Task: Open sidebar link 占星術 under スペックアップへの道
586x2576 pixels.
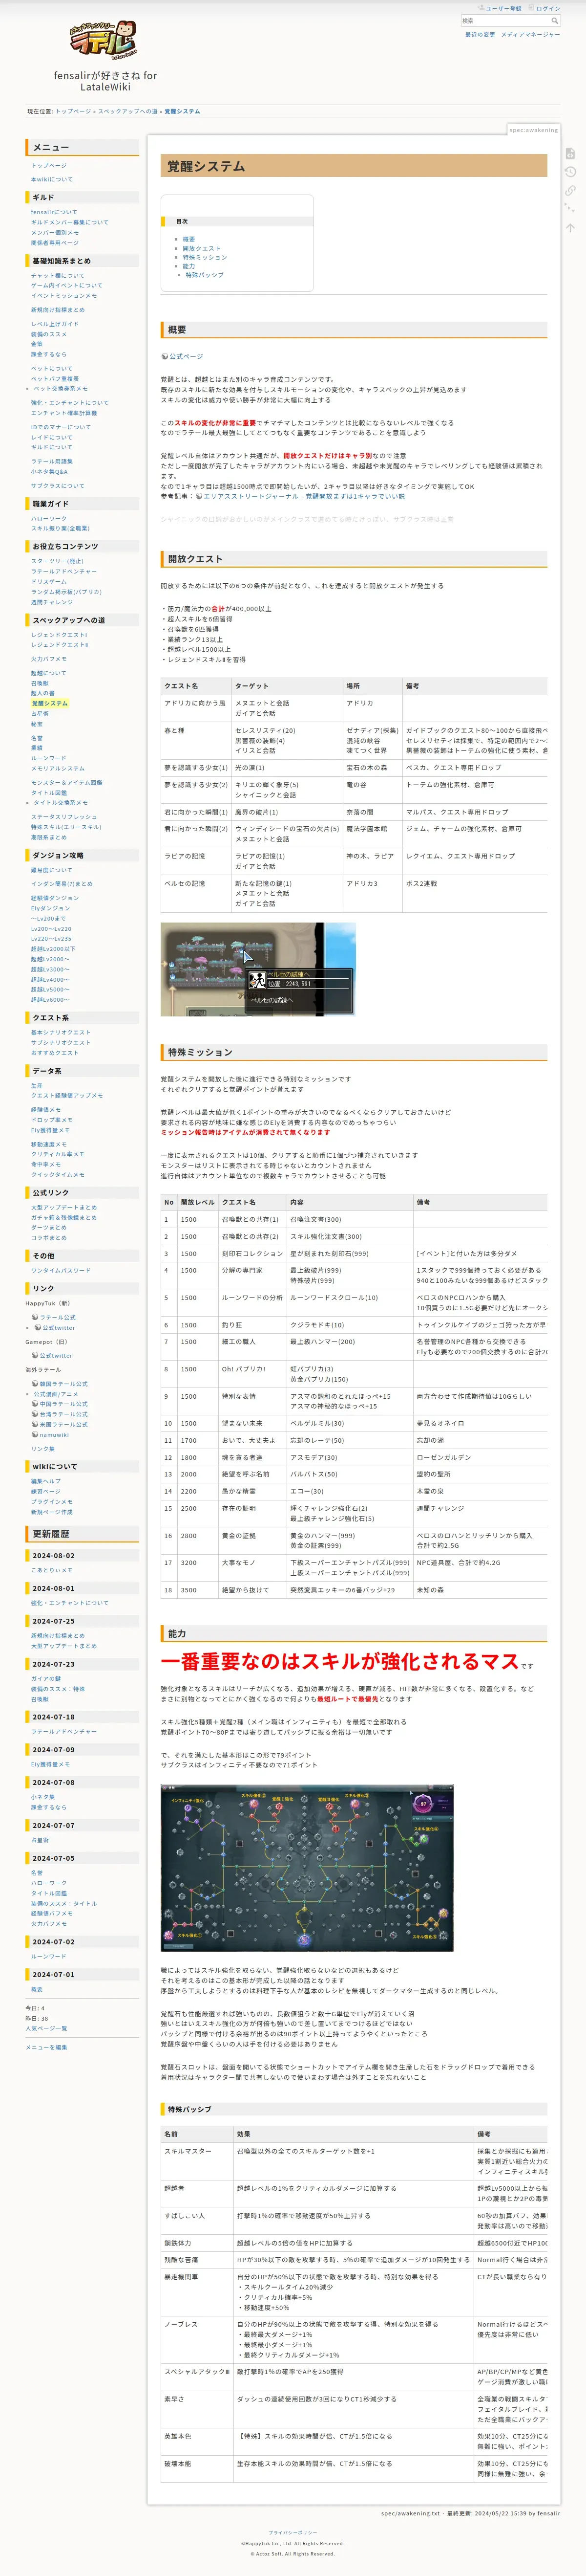Action: pos(39,714)
